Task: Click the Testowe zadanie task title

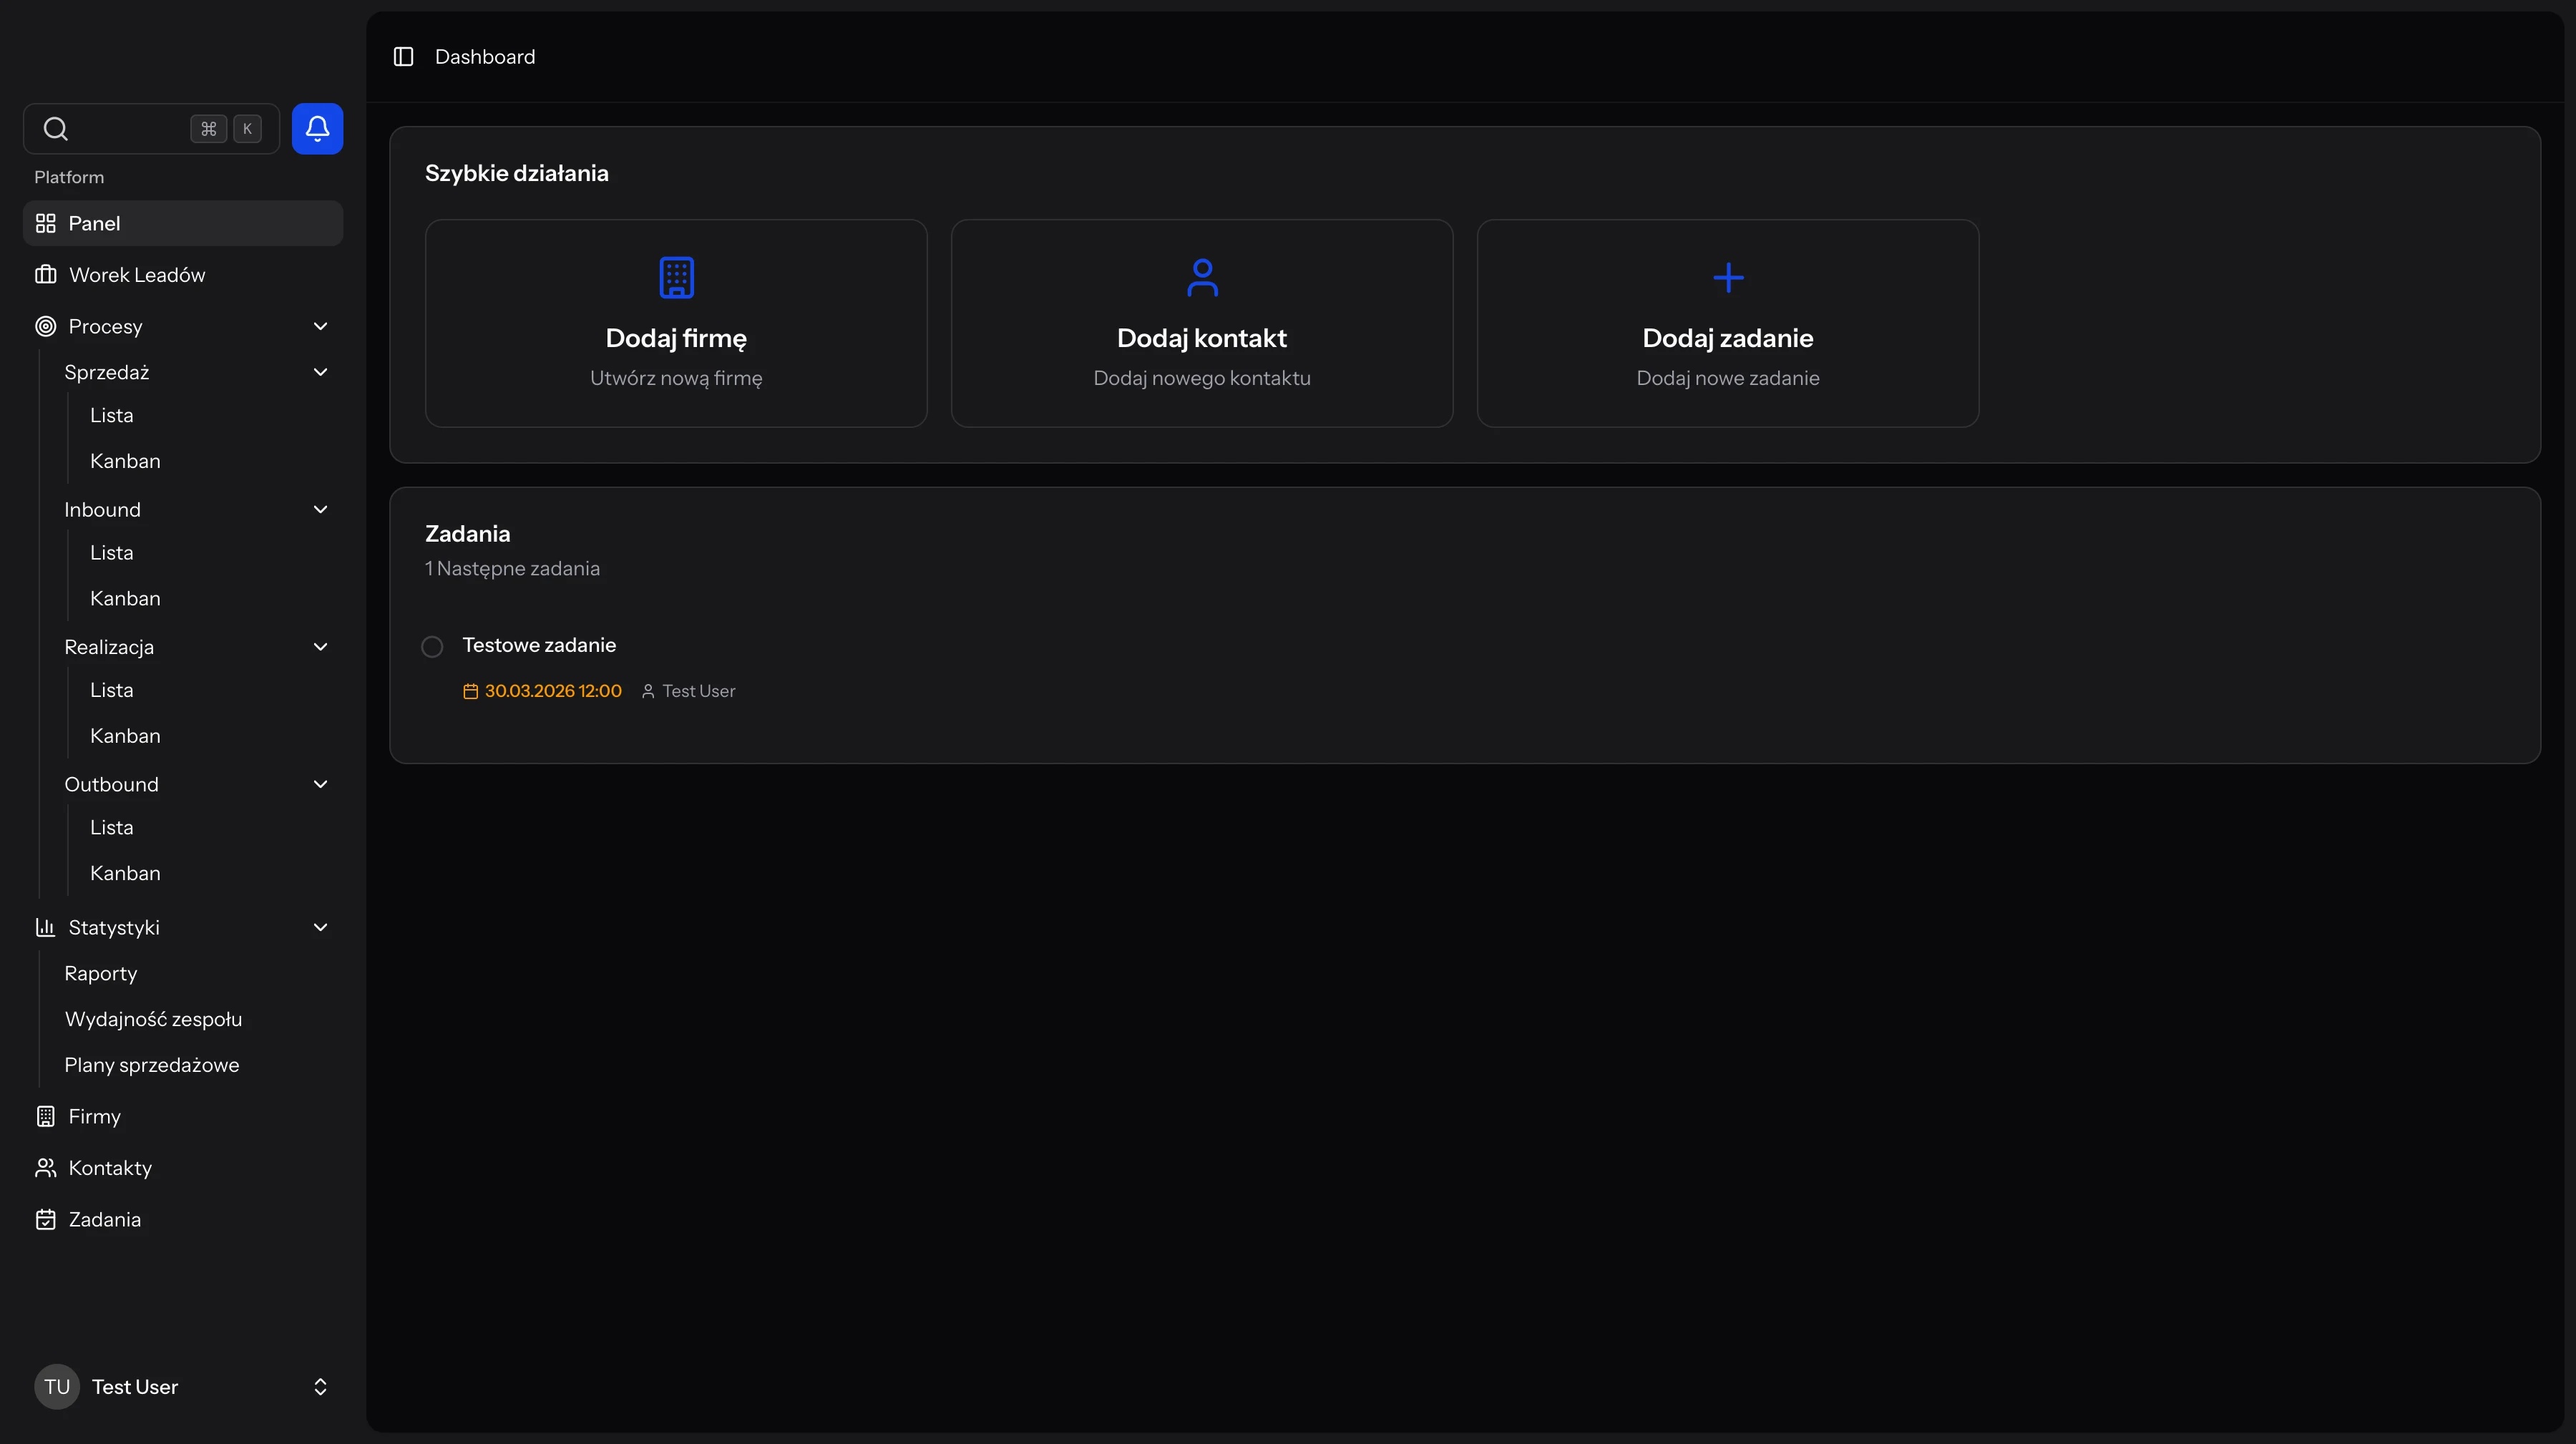Action: point(538,645)
